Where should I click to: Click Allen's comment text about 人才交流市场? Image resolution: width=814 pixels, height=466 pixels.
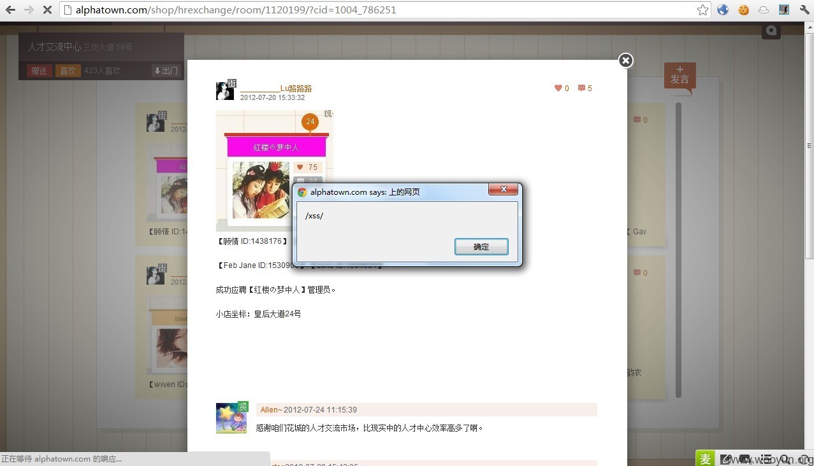tap(370, 428)
